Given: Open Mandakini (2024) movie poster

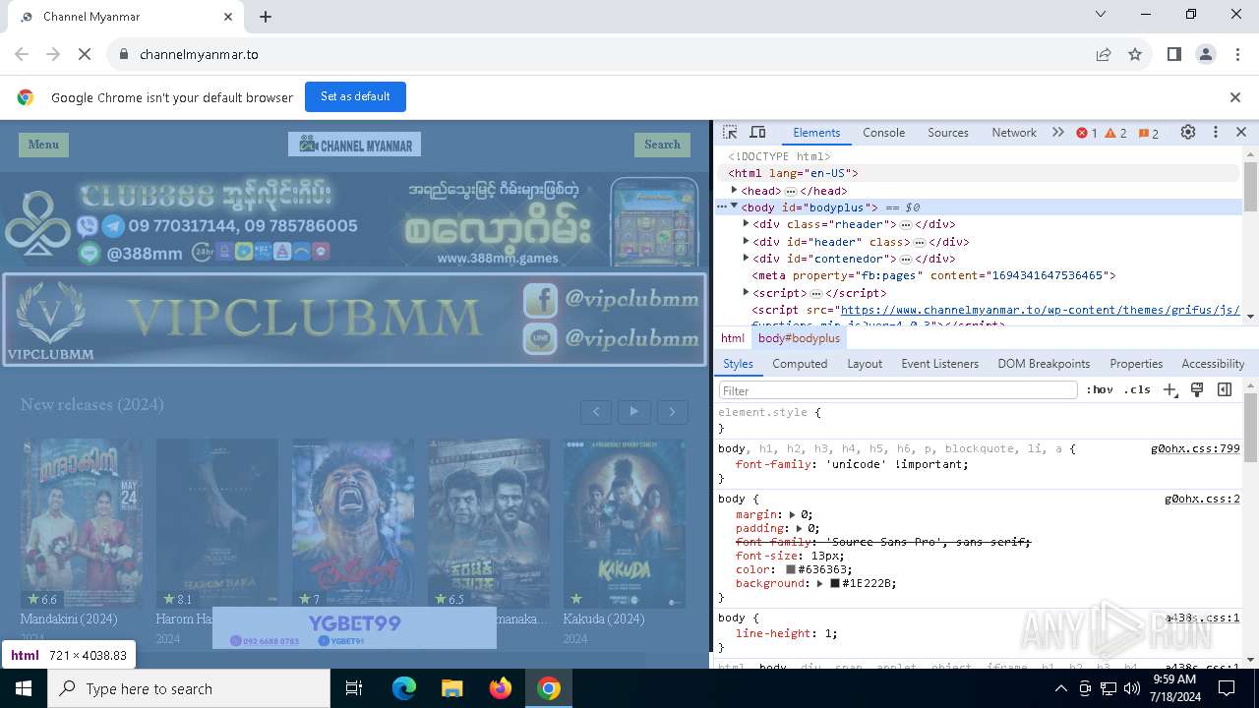Looking at the screenshot, I should [82, 523].
